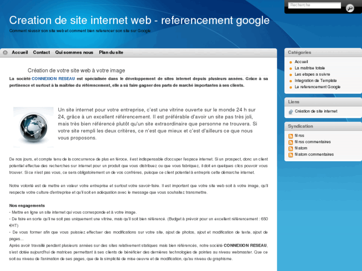Click the orange bullet beside Les etapes a suivre

point(291,75)
